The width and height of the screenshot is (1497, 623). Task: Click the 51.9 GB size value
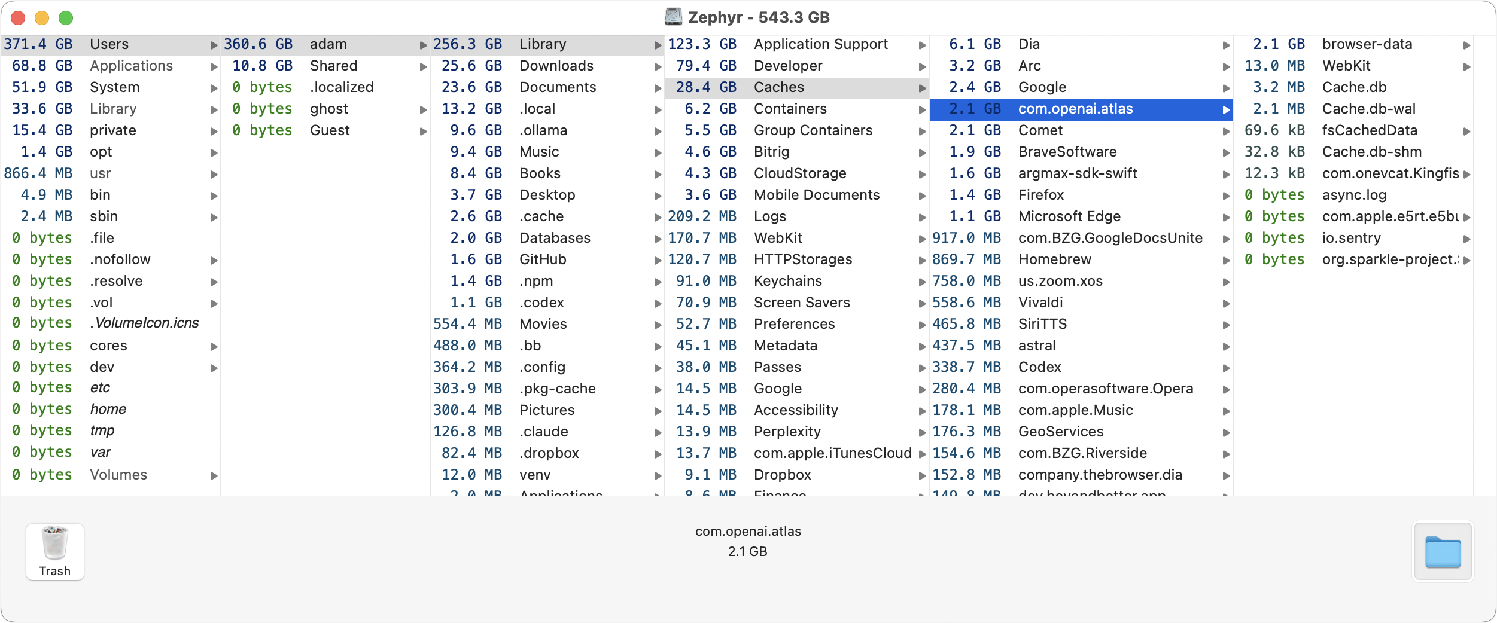[42, 87]
